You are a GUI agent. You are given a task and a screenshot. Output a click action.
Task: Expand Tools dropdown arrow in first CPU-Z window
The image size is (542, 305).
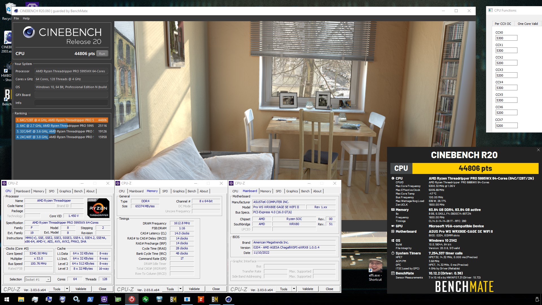point(67,289)
